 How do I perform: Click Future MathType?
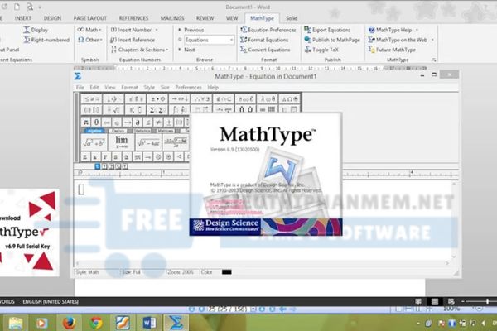pos(392,50)
